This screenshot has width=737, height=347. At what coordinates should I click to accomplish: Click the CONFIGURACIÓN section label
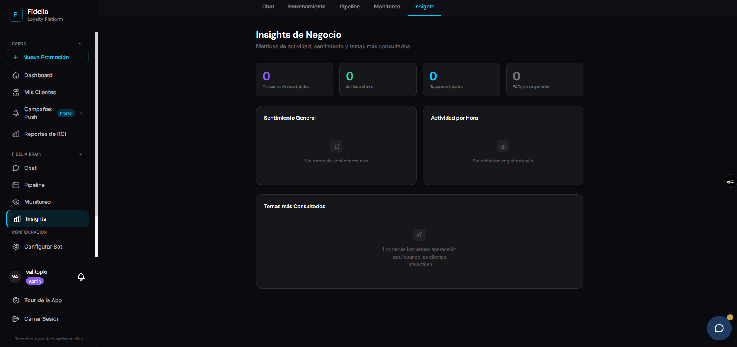click(x=29, y=232)
